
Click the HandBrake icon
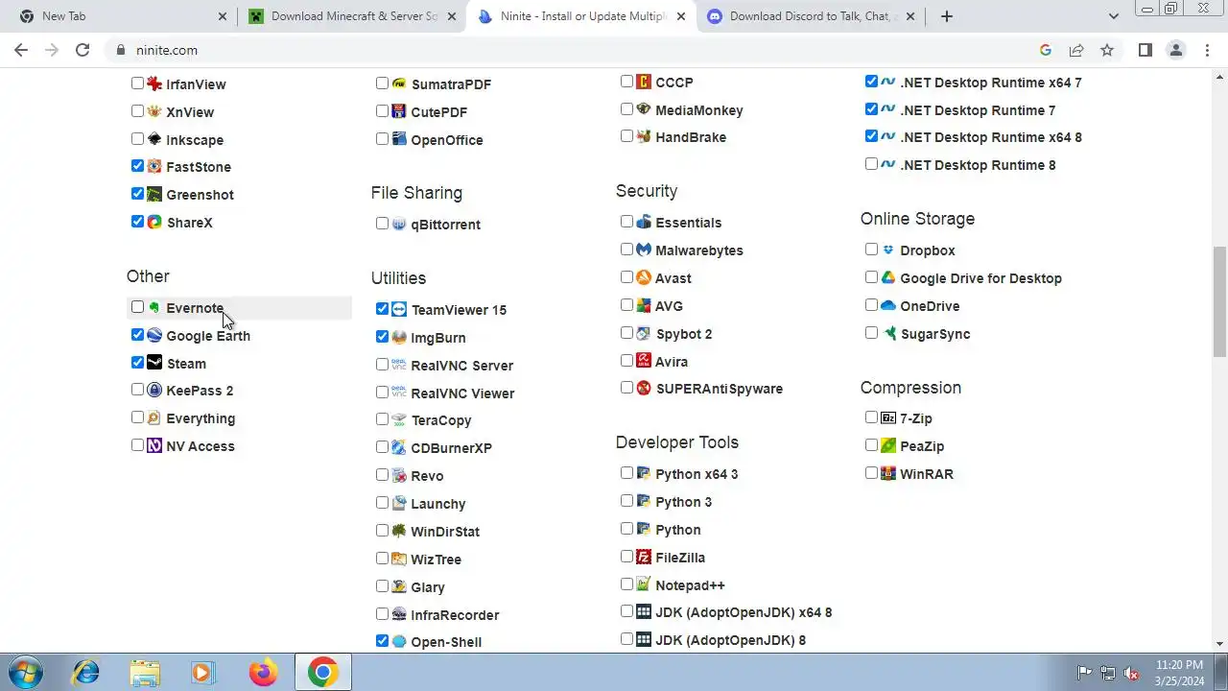644,136
